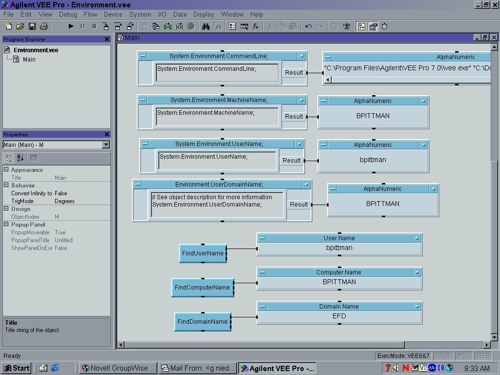Click the Undo arrow icon
The height and width of the screenshot is (375, 500).
tap(308, 26)
